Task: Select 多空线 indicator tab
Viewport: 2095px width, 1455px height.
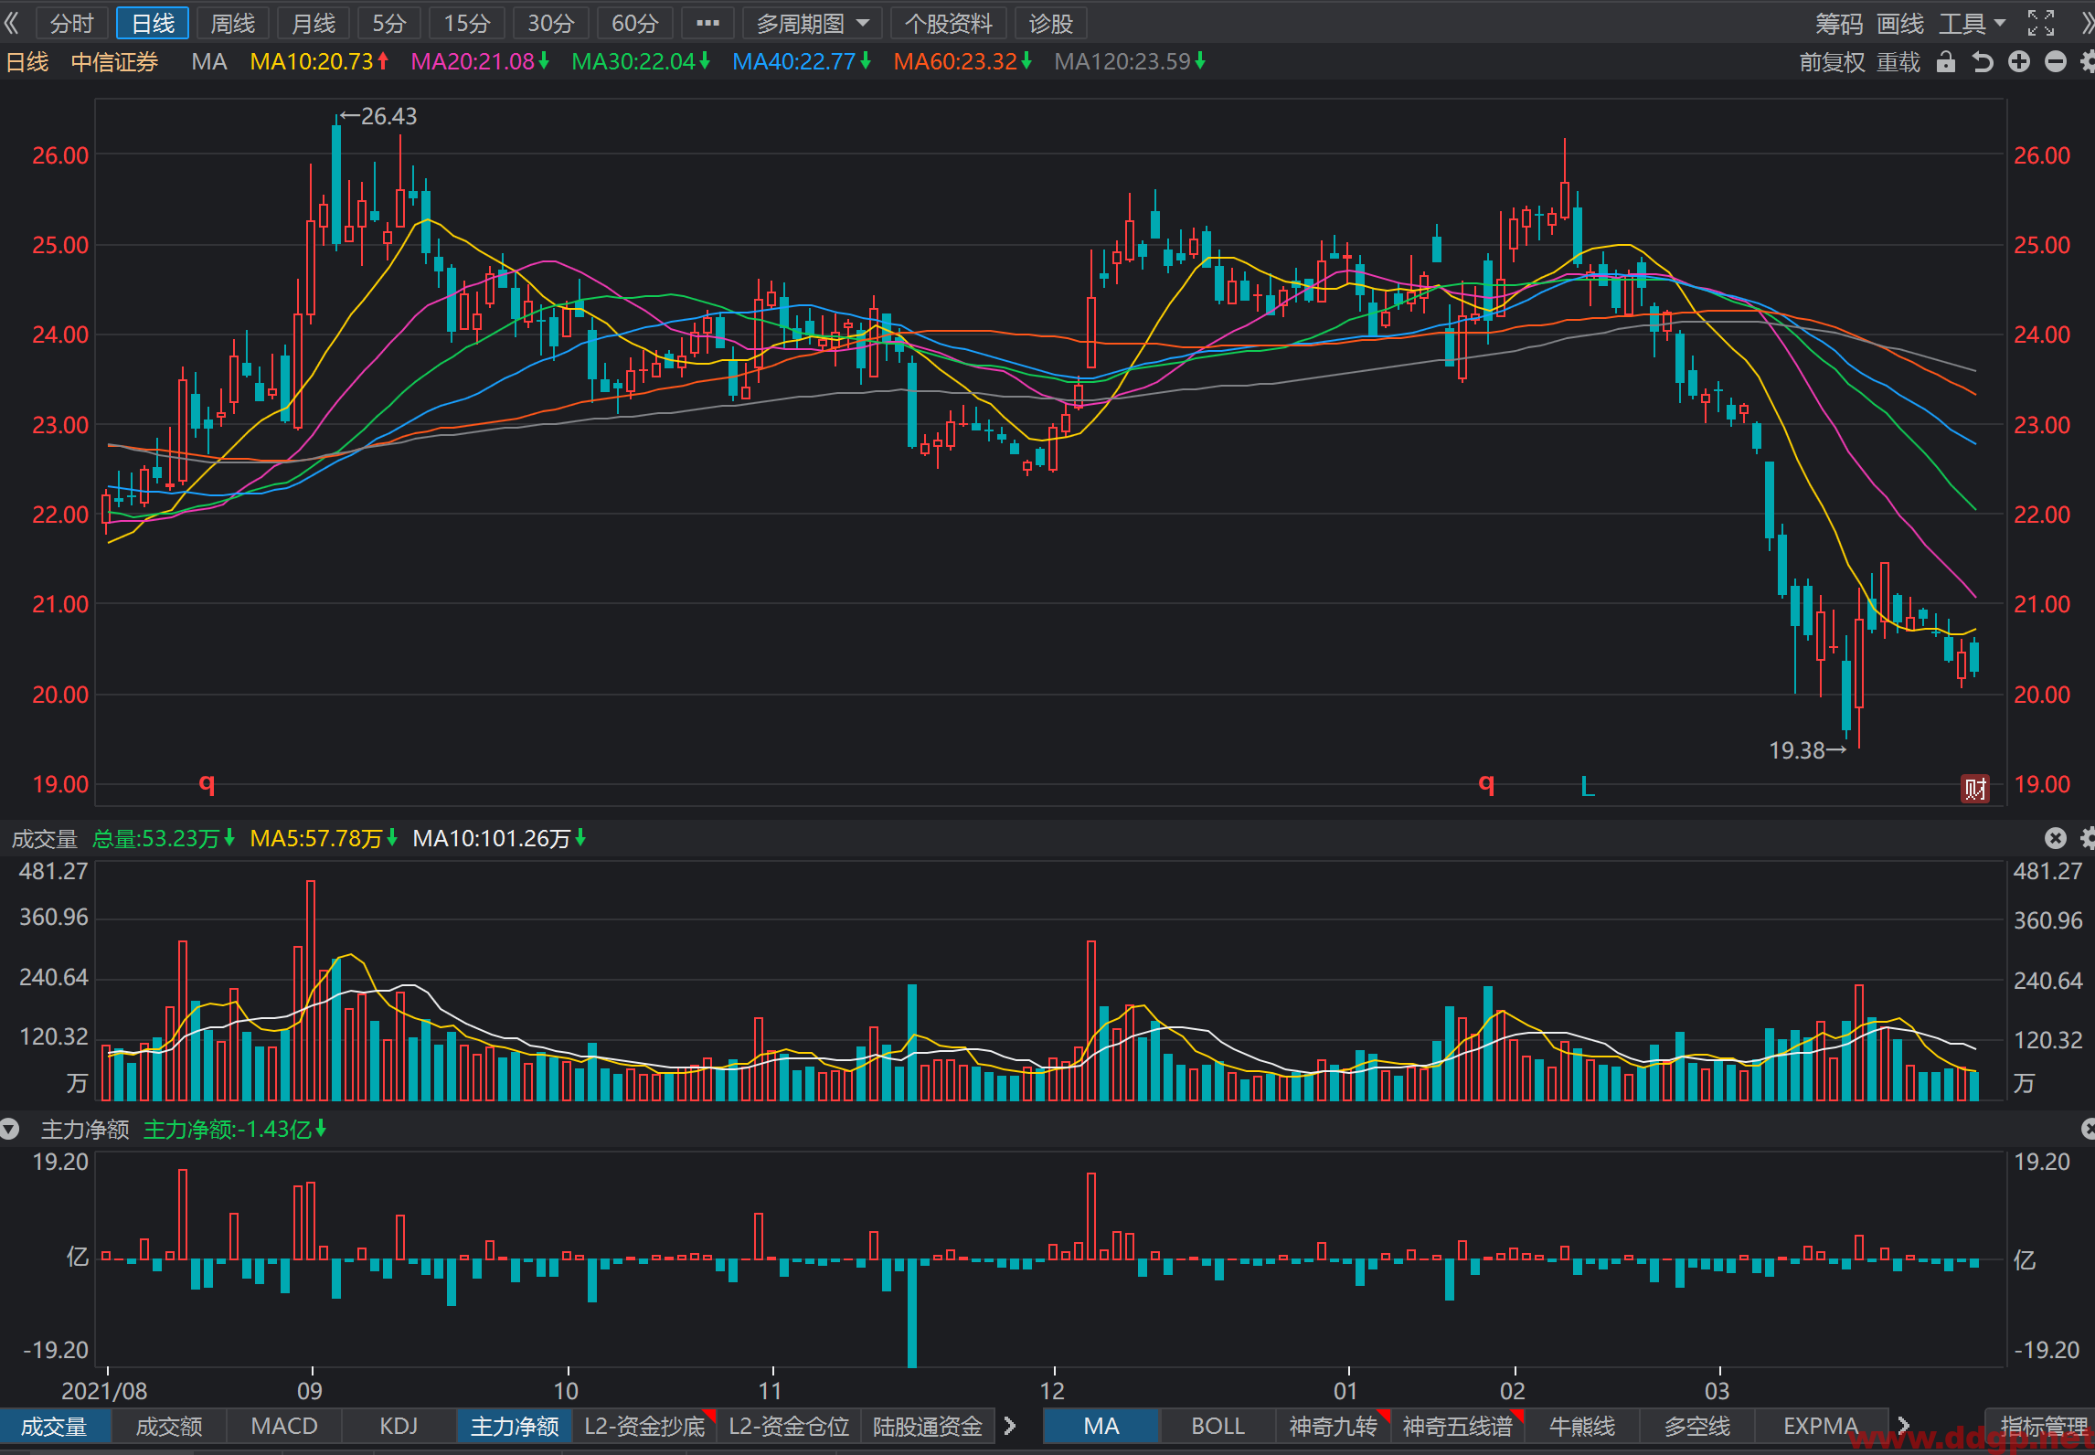Action: (1697, 1426)
